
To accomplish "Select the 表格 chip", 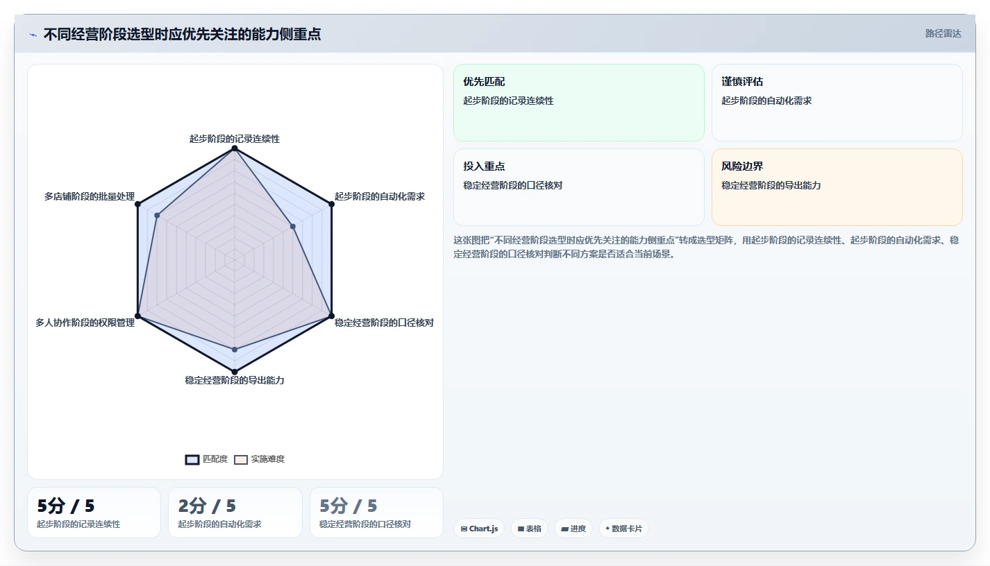I will (529, 529).
